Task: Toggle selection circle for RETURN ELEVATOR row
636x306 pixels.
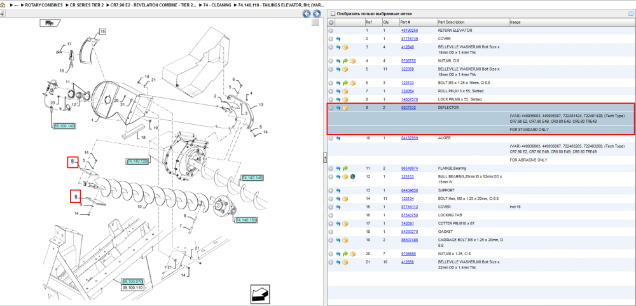Action: click(x=331, y=31)
